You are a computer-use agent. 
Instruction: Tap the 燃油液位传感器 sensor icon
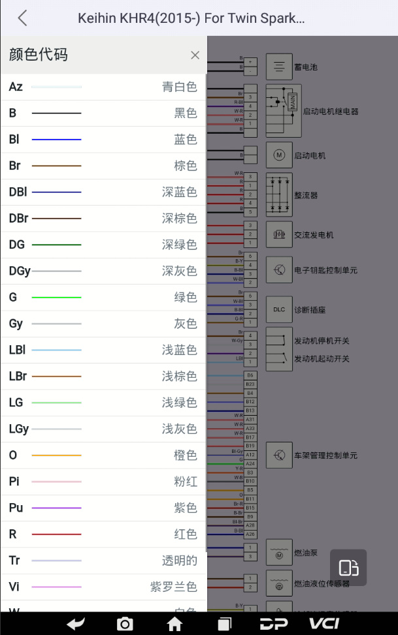point(279,583)
